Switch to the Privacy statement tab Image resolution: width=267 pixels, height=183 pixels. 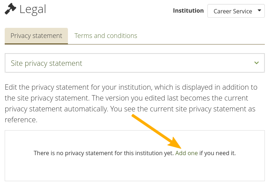coord(36,36)
